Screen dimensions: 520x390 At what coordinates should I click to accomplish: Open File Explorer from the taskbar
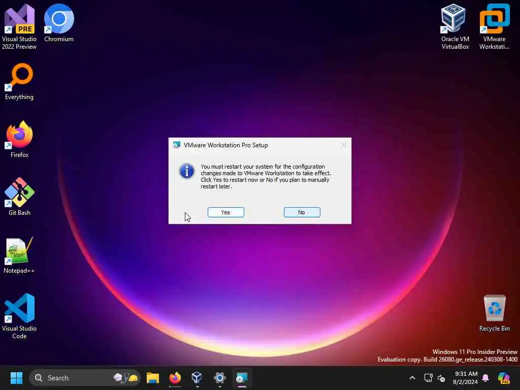[153, 378]
